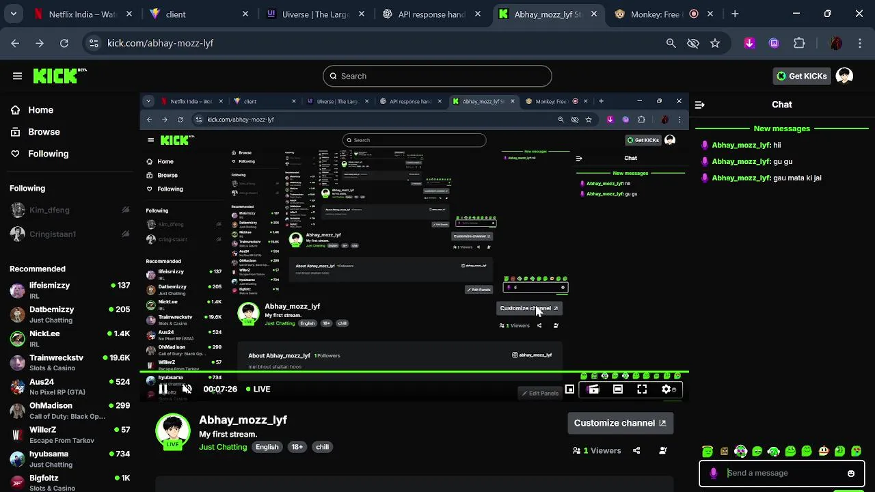Unmute the stream audio
This screenshot has width=875, height=492.
[187, 389]
